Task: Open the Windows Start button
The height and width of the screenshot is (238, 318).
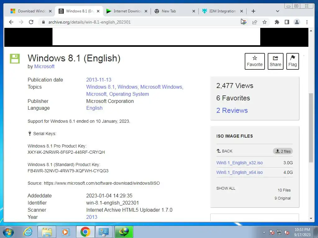Action: tap(8, 232)
